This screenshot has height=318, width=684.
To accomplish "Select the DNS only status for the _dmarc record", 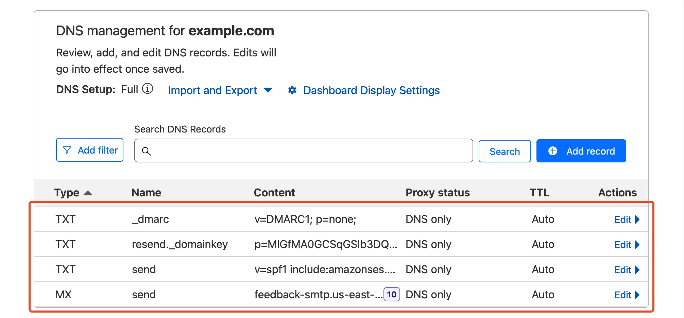I will (x=428, y=219).
